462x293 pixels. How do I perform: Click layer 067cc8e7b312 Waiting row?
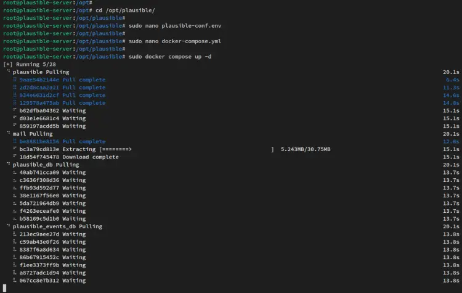(52, 280)
